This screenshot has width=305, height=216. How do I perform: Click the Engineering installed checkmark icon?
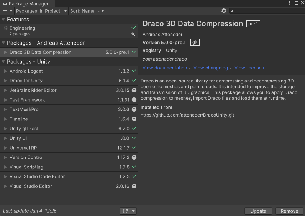(x=134, y=28)
